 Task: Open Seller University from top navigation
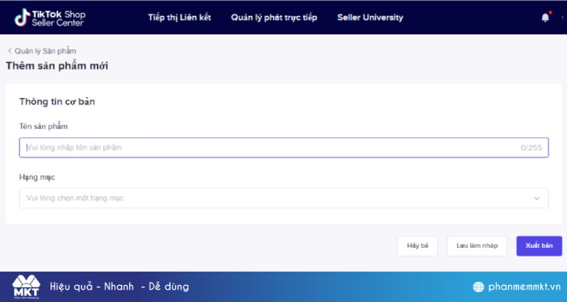click(370, 18)
